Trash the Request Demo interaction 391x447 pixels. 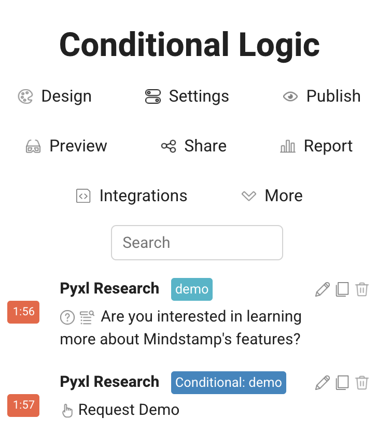pyautogui.click(x=362, y=383)
